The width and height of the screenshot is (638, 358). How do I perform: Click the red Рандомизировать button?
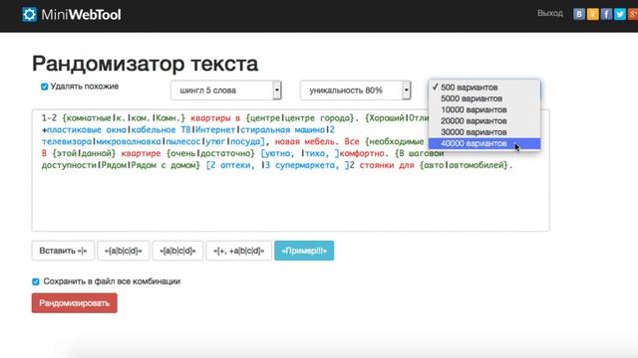coord(75,303)
